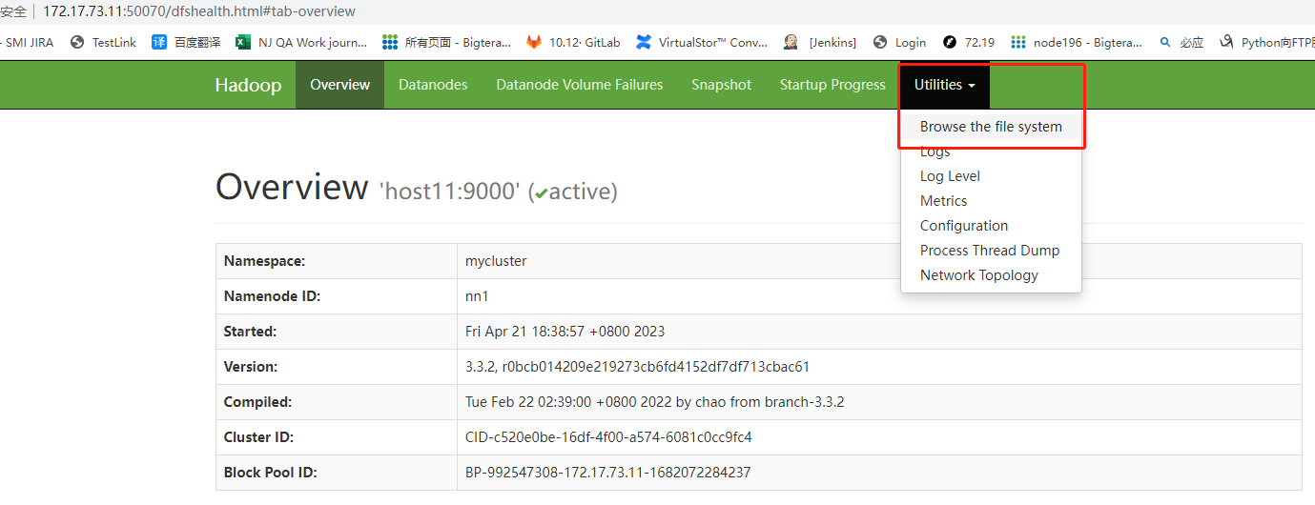Viewport: 1315px width, 505px height.
Task: Open Configuration from the dropdown list
Action: [x=963, y=226]
